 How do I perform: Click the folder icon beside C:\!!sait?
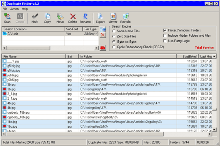coord(5,34)
